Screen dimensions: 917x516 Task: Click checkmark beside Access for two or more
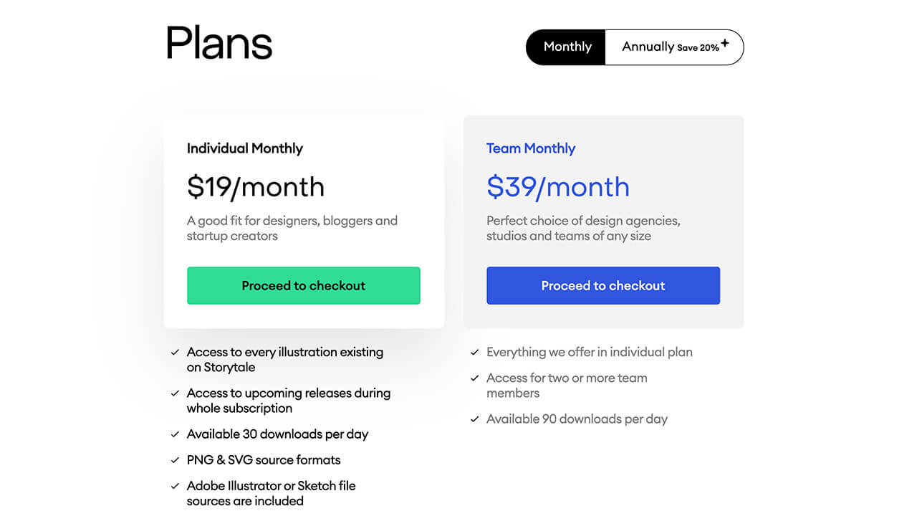pyautogui.click(x=474, y=378)
